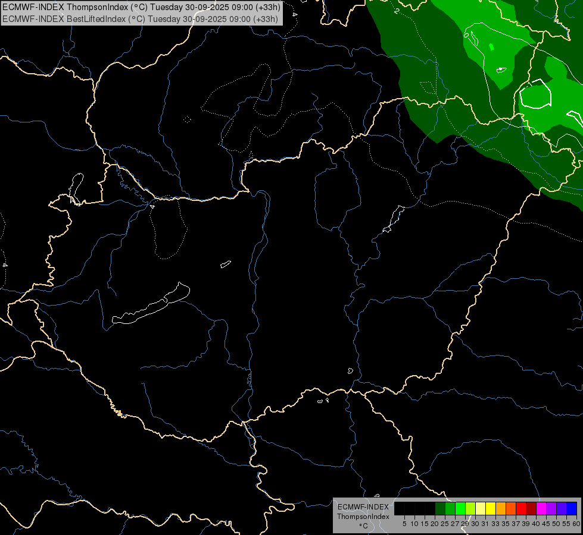Click legend tick value '29'
Image resolution: width=583 pixels, height=535 pixels.
(x=465, y=524)
